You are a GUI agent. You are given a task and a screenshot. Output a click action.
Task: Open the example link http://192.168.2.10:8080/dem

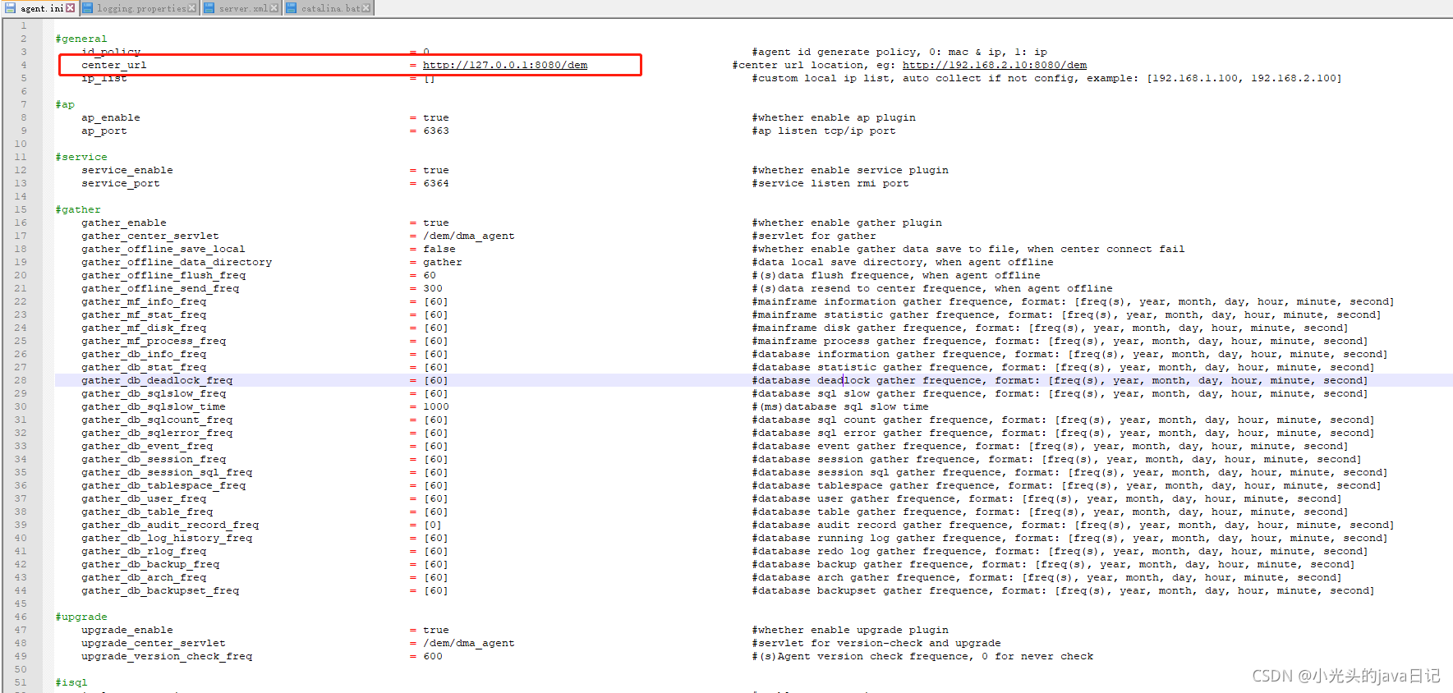click(994, 65)
